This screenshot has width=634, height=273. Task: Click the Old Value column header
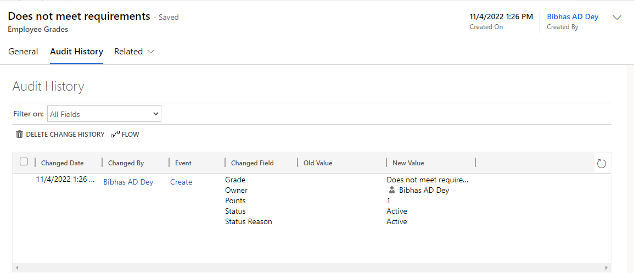(x=318, y=163)
